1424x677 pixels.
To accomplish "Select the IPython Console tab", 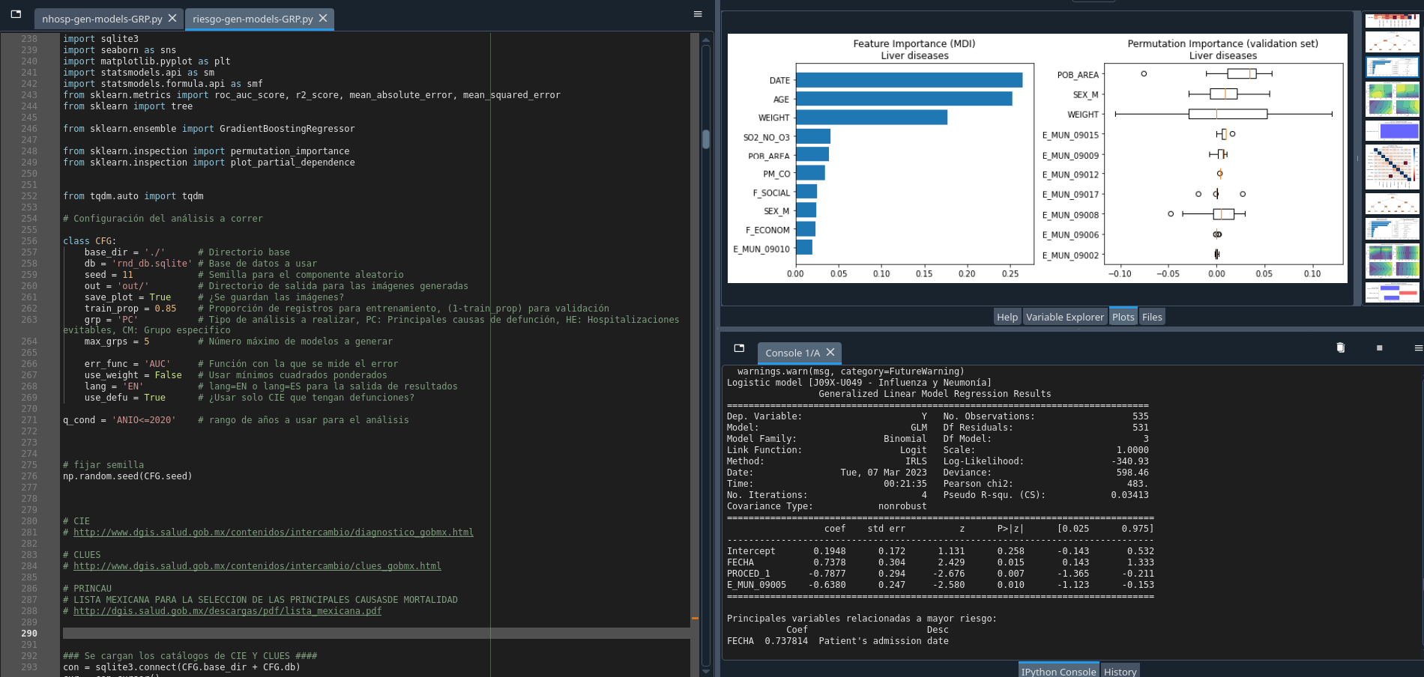I will [1058, 671].
